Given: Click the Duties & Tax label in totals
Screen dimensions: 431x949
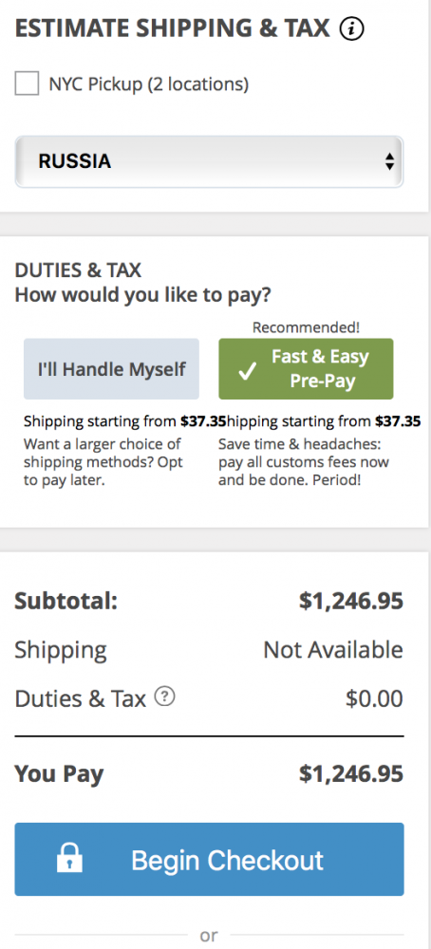Looking at the screenshot, I should tap(81, 699).
